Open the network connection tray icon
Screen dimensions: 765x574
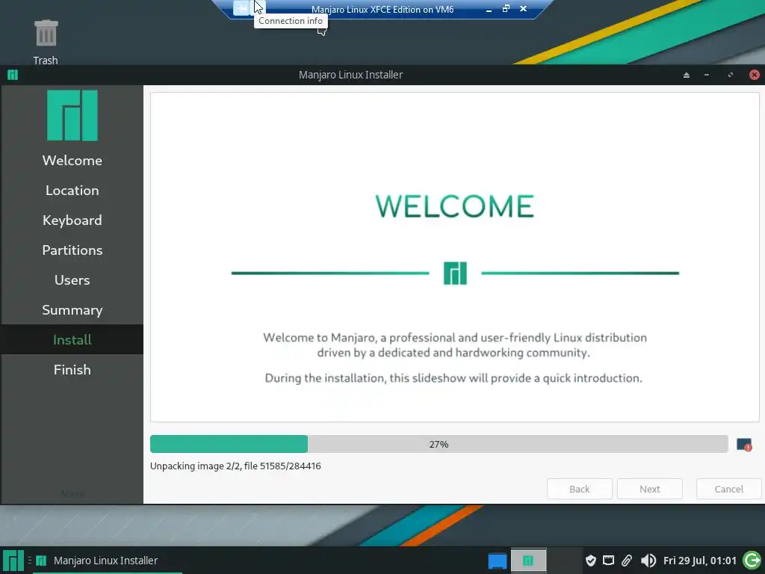608,561
